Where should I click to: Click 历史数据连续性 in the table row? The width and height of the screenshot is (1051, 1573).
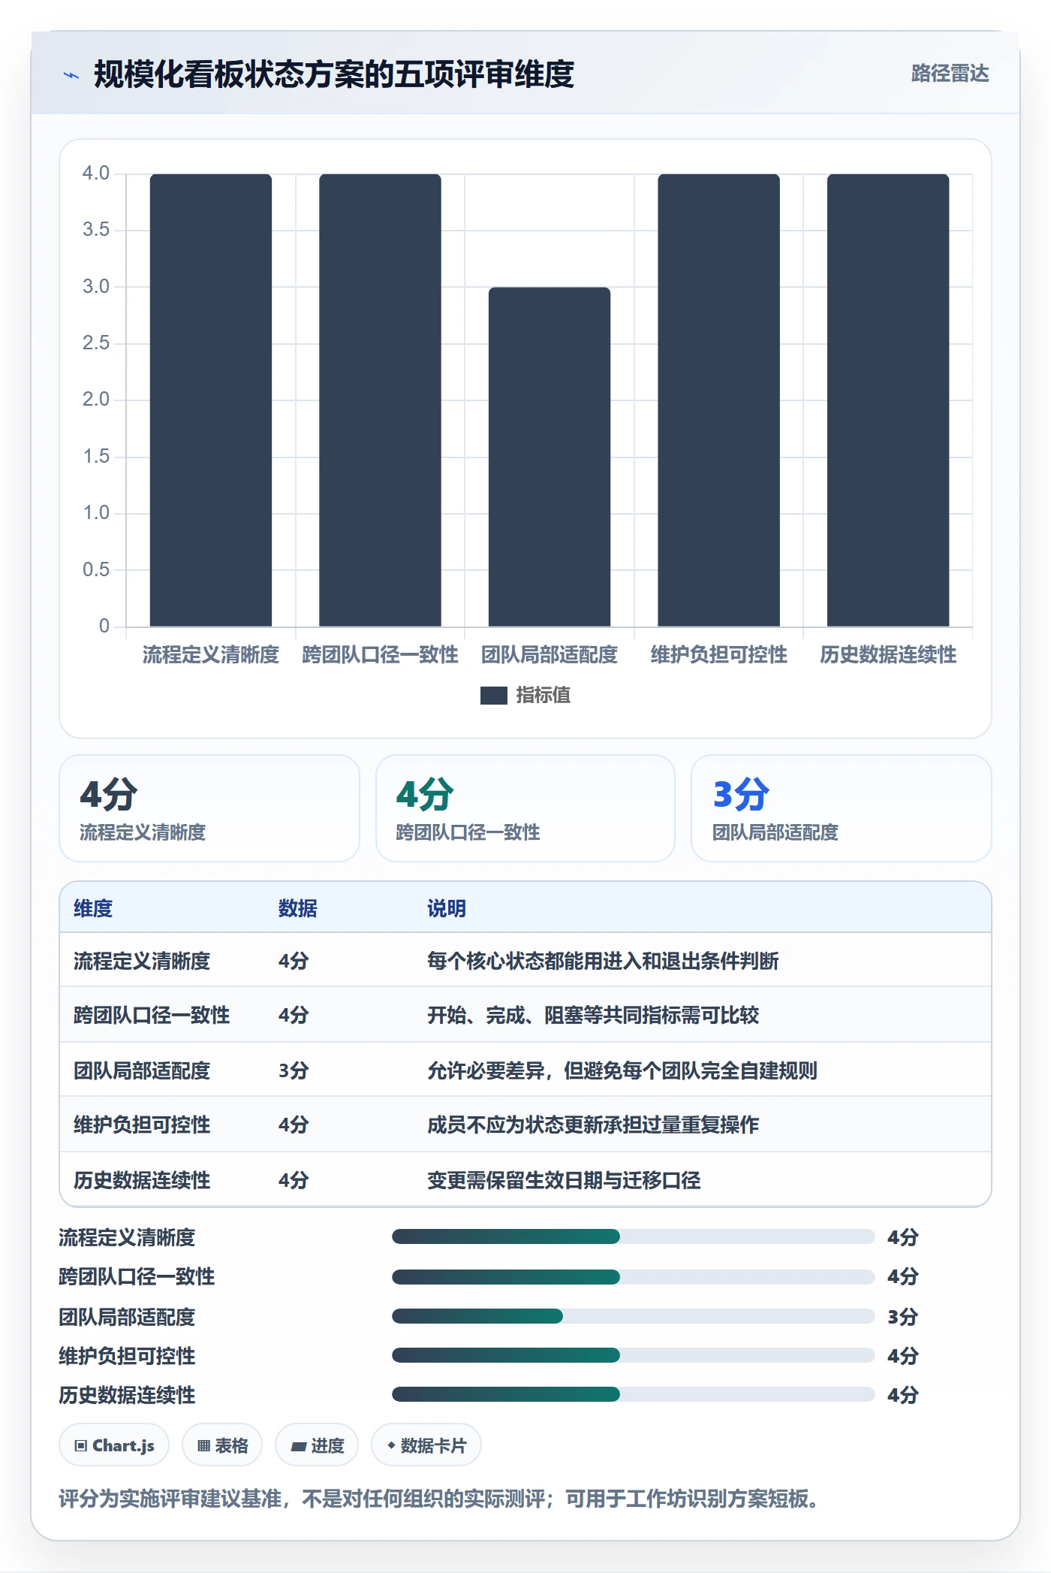tap(142, 1180)
